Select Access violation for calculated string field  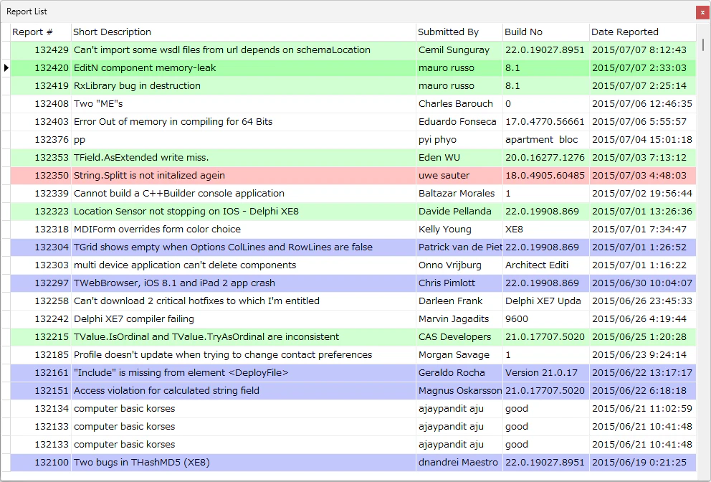click(x=353, y=391)
